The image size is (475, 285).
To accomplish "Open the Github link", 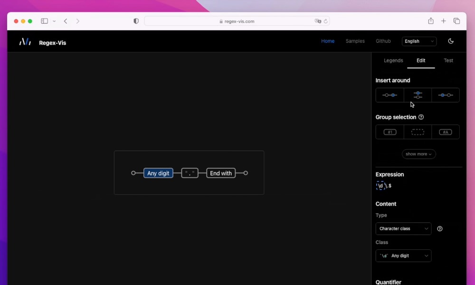I will click(383, 41).
